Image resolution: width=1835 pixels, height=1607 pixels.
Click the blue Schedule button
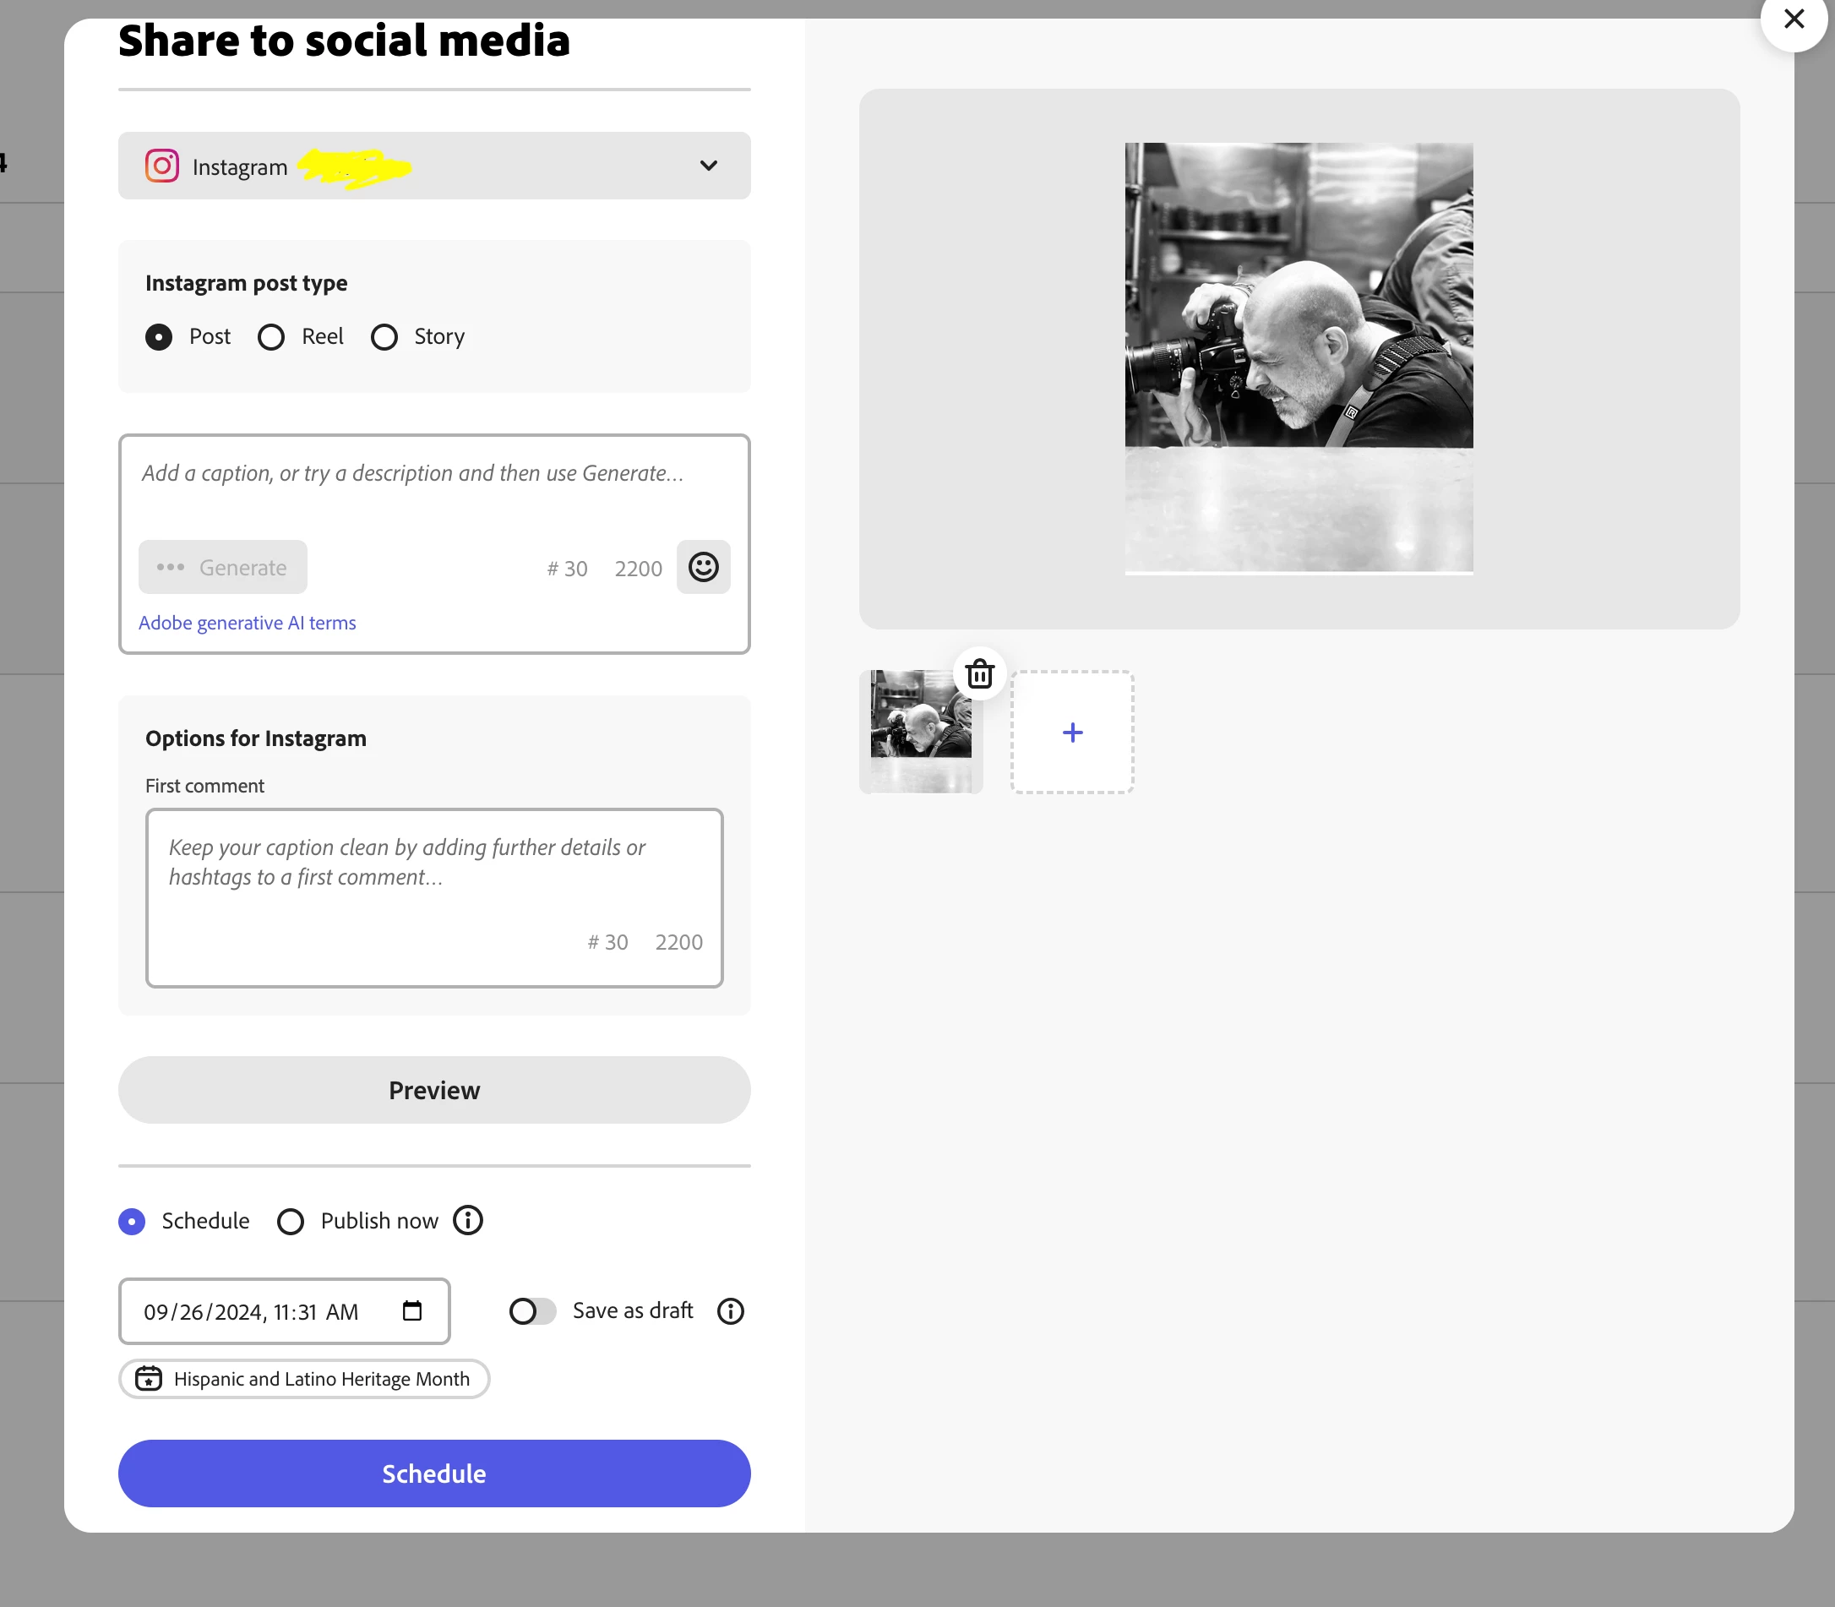pyautogui.click(x=434, y=1474)
